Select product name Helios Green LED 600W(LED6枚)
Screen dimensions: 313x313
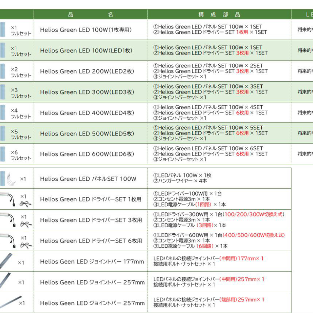[87, 154]
